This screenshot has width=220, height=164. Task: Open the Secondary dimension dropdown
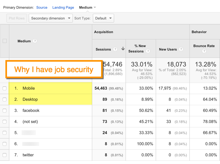click(51, 18)
